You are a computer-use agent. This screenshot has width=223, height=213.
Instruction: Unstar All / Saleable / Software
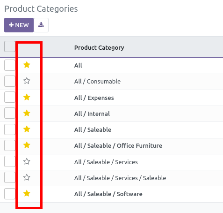point(27,193)
